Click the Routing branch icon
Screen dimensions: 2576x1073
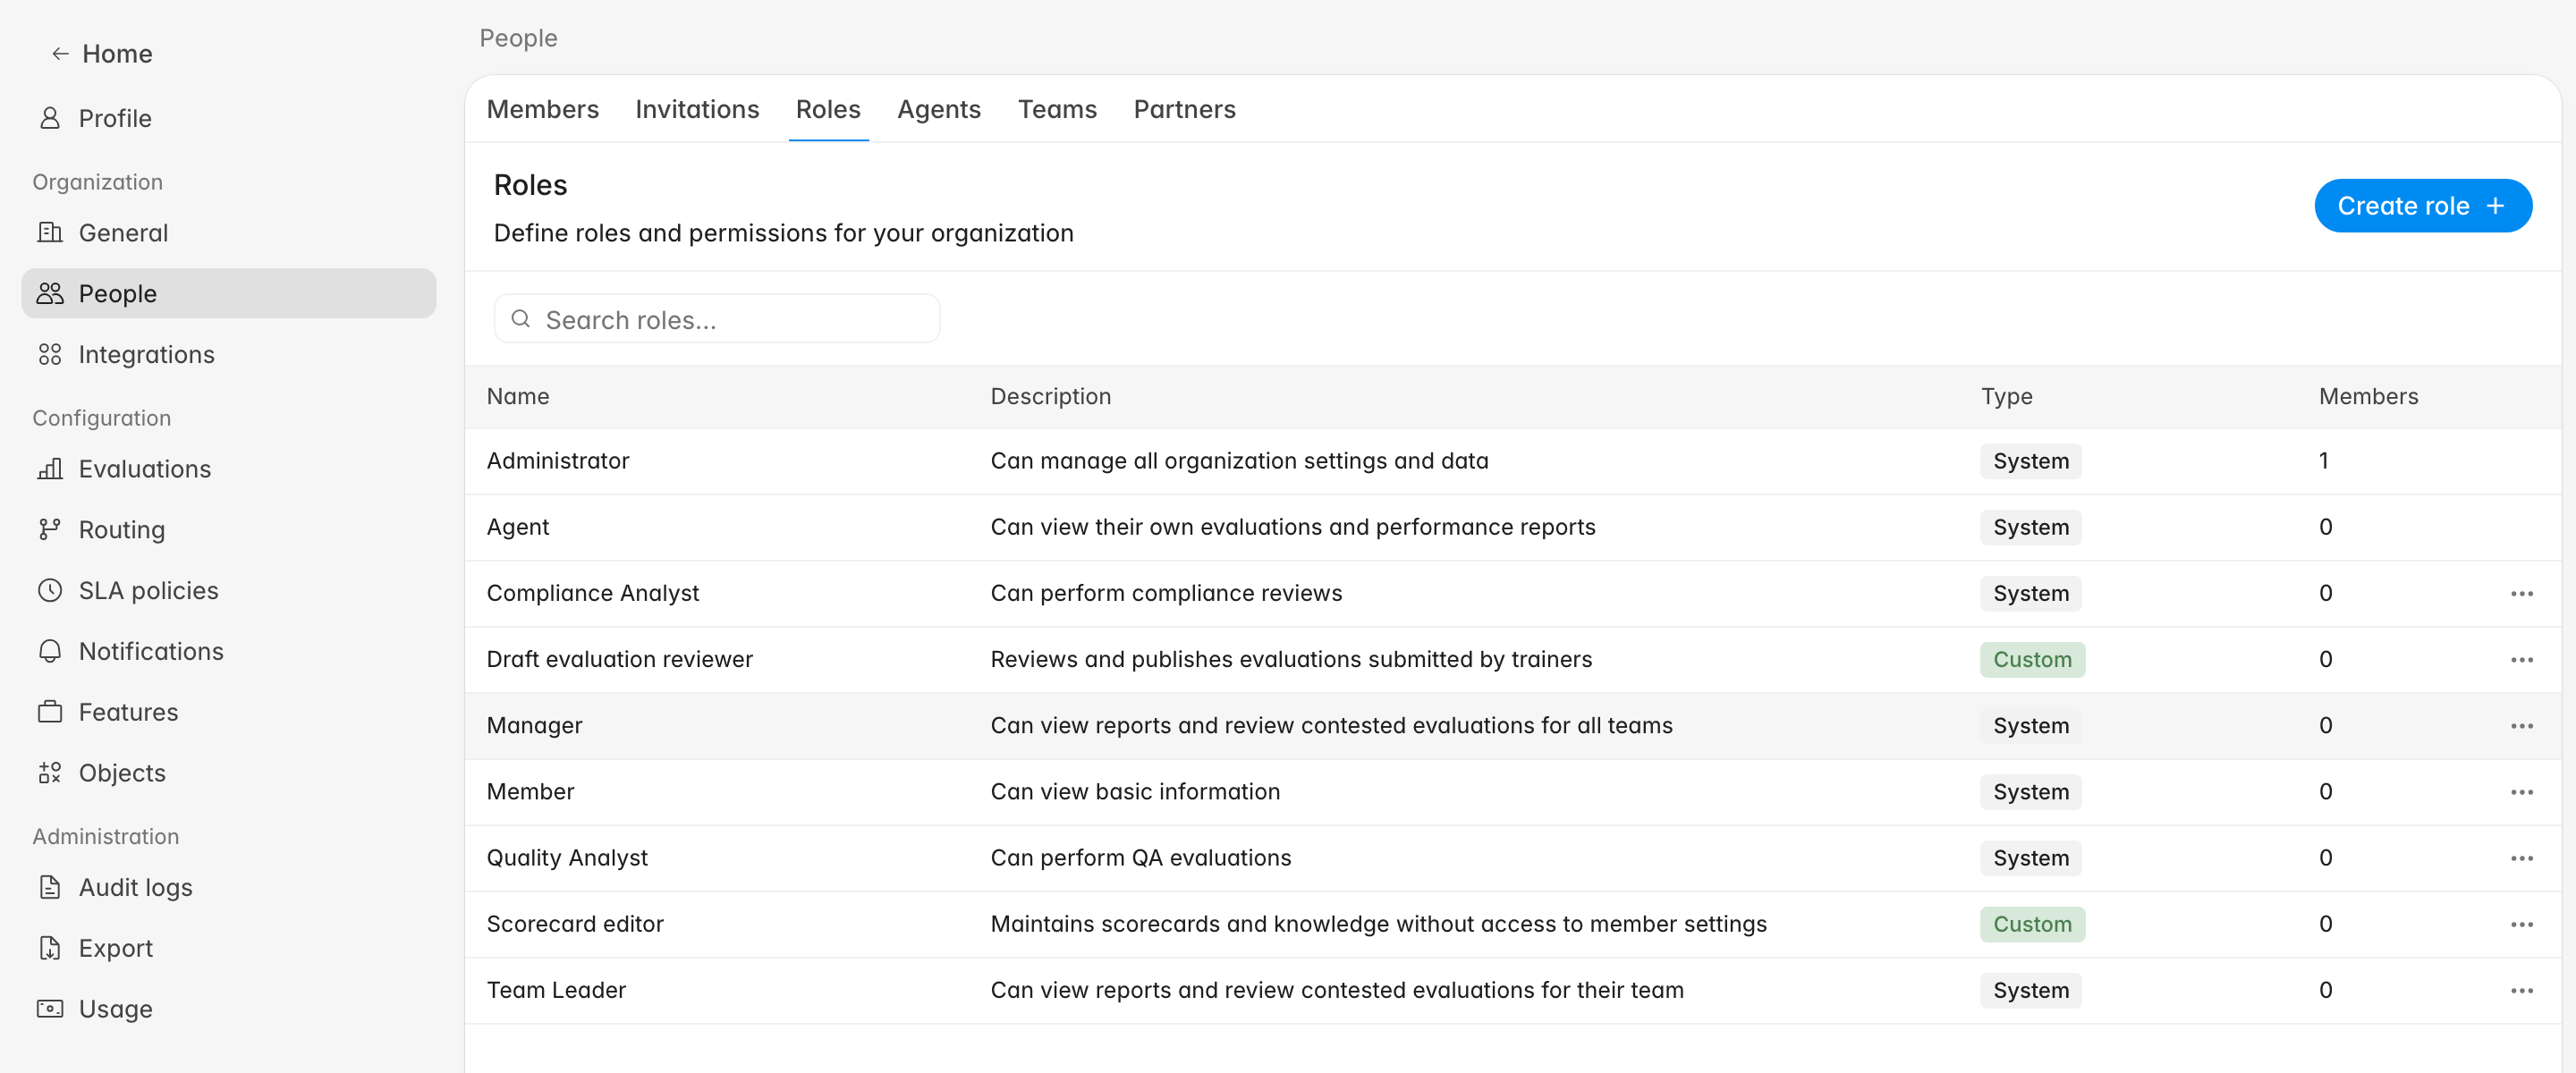coord(49,529)
